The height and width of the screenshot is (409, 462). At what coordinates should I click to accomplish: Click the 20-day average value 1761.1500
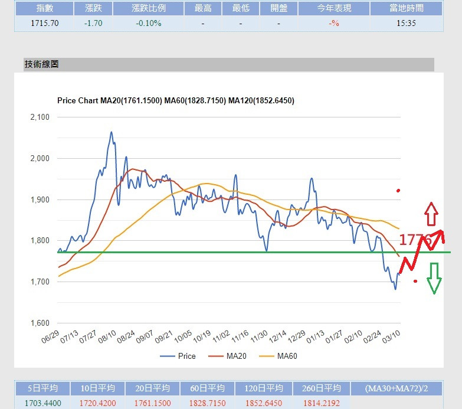[x=152, y=403]
